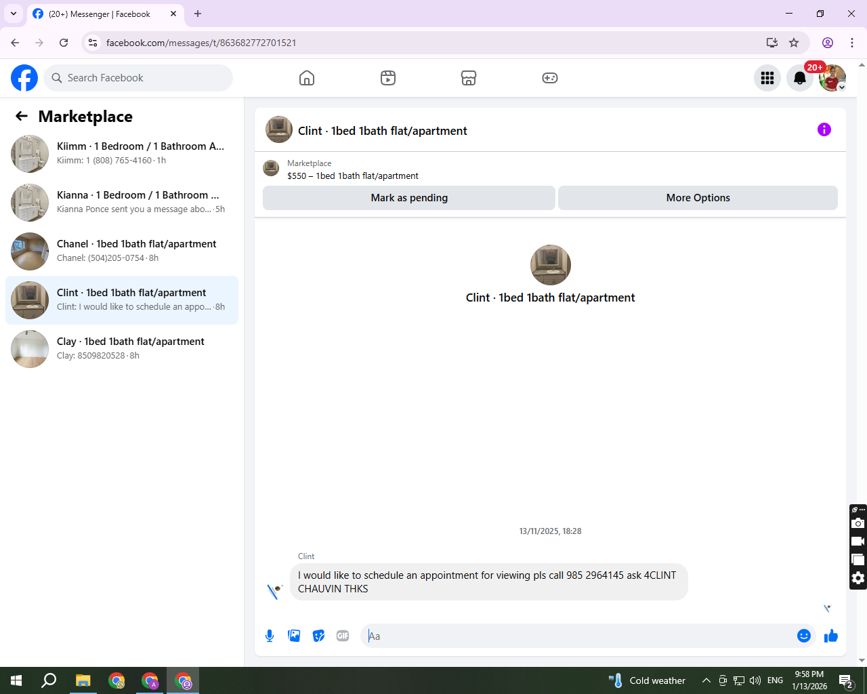Click the $550 – 1bed 1bath listing link
Screen dimensions: 867x694
353,176
